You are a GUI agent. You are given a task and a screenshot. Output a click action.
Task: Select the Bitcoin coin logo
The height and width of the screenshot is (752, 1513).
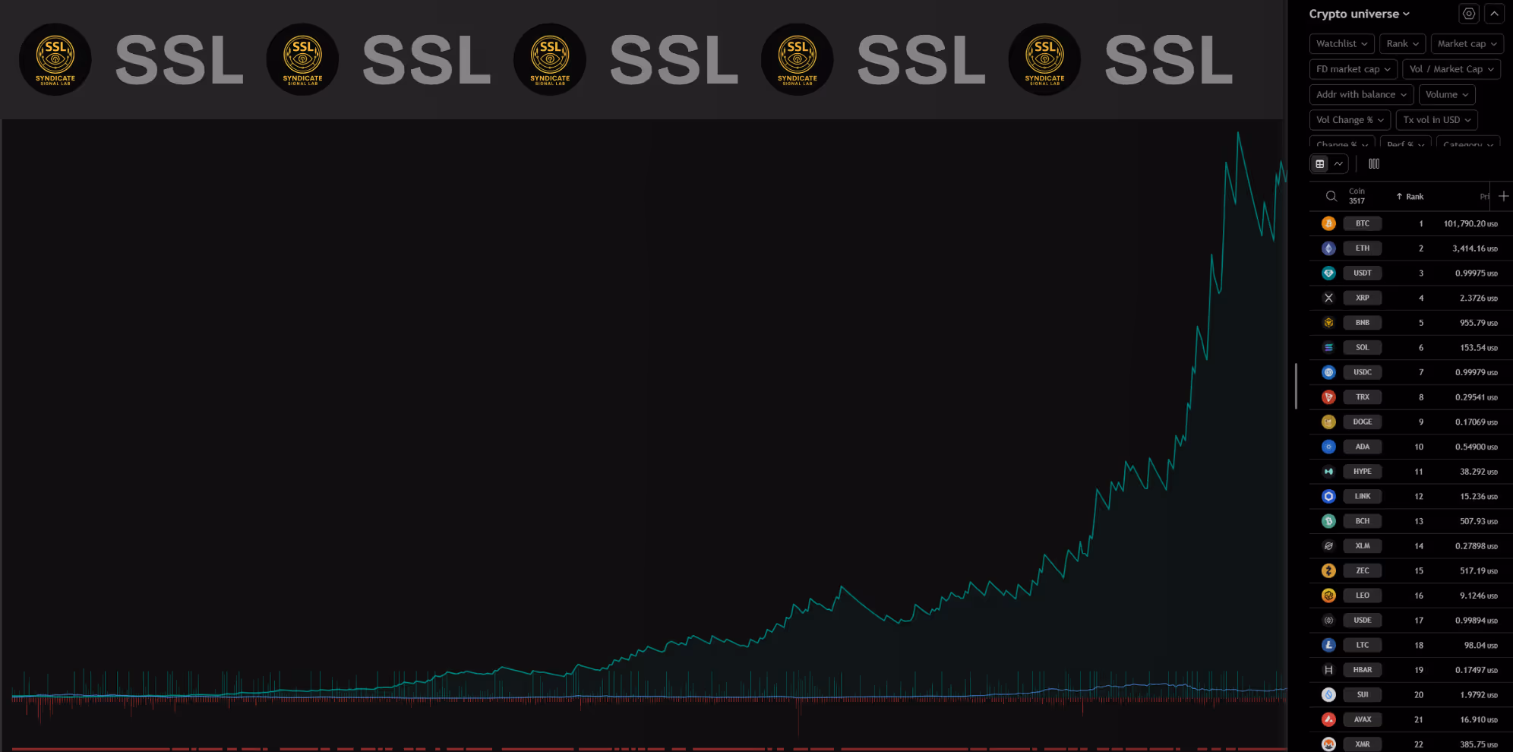point(1328,223)
